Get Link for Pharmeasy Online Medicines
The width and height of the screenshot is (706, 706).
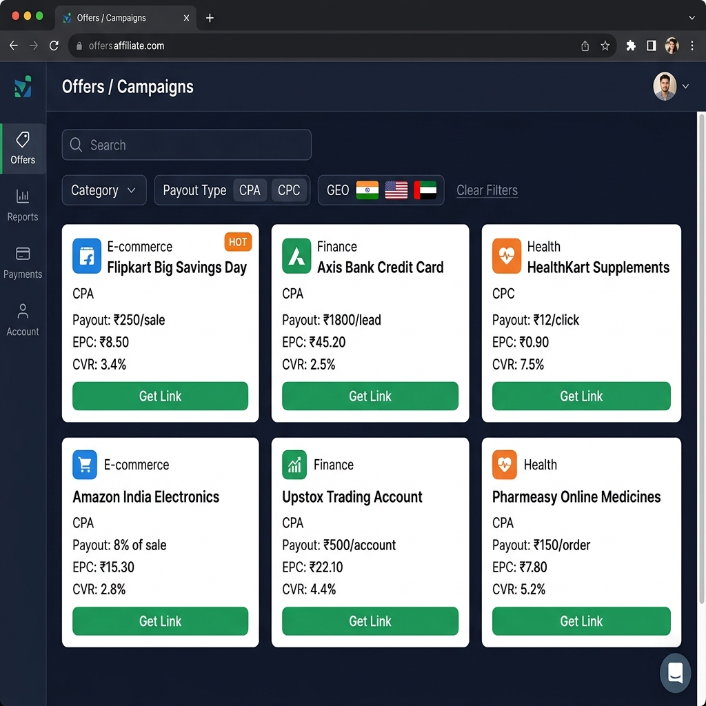pyautogui.click(x=581, y=621)
